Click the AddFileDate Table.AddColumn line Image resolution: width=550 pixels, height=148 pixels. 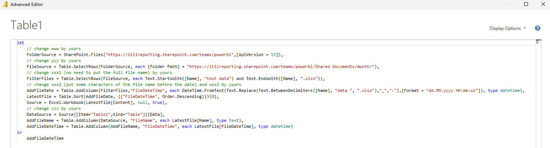[276, 90]
